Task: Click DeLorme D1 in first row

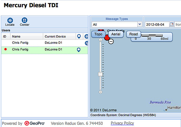Action: [53, 43]
